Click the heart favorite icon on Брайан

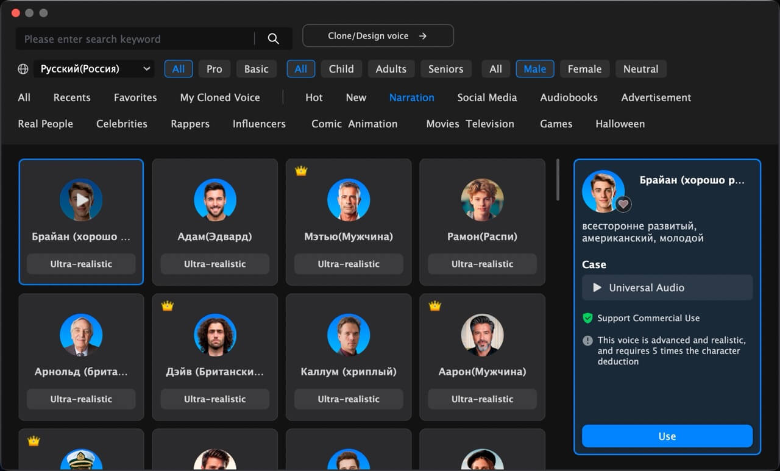623,204
